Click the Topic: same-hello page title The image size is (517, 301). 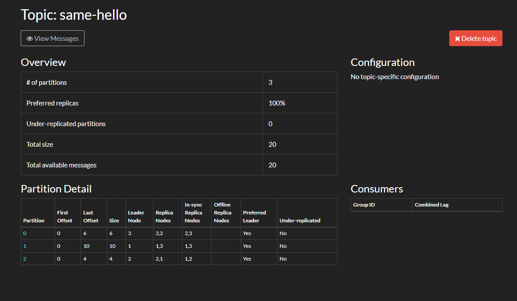(74, 15)
